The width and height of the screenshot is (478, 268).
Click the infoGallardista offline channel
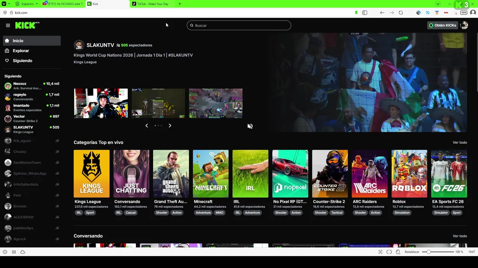pyautogui.click(x=32, y=184)
